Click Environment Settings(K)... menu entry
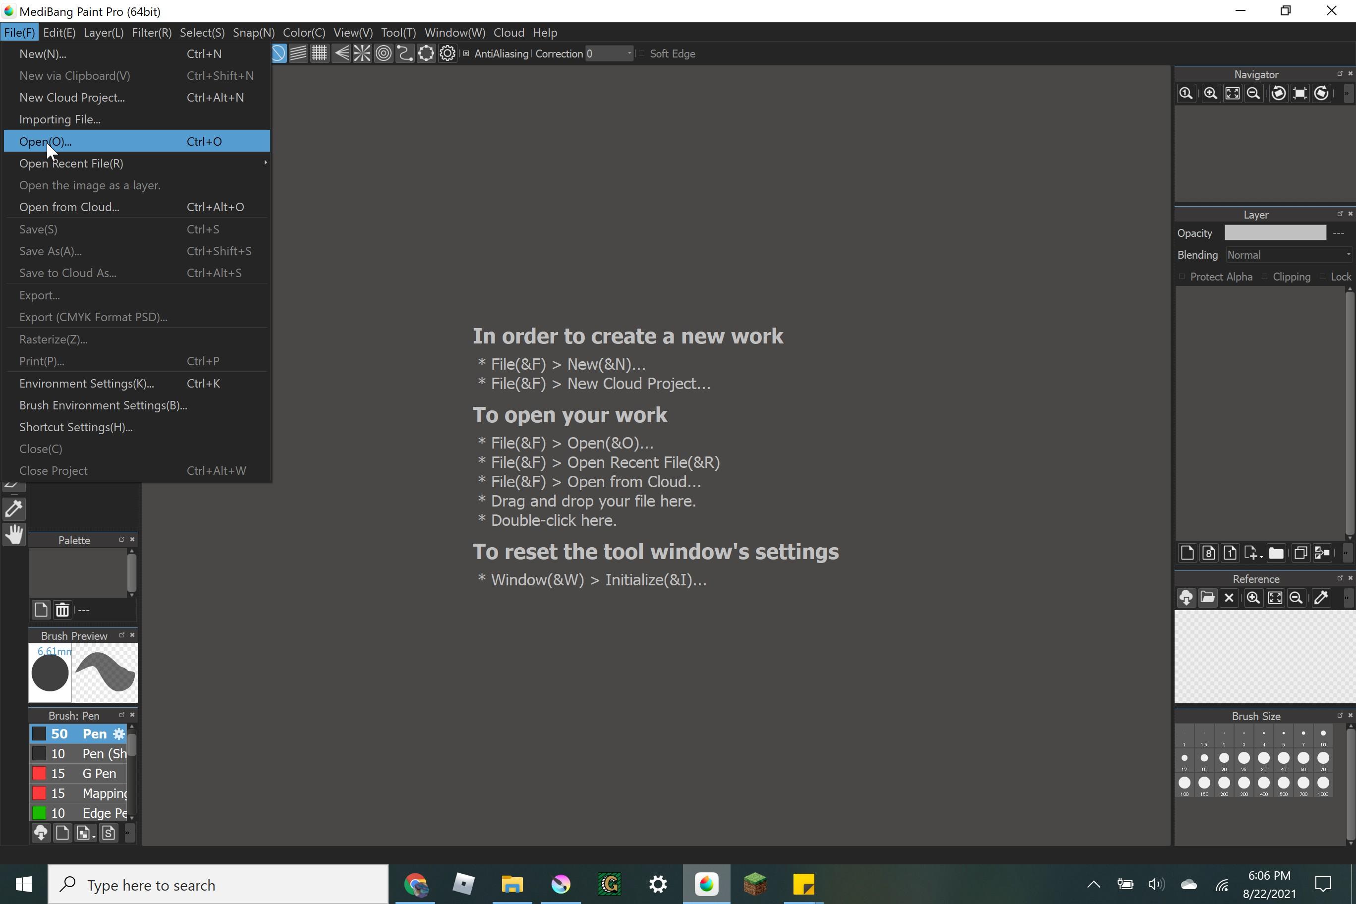Viewport: 1356px width, 904px height. [86, 384]
